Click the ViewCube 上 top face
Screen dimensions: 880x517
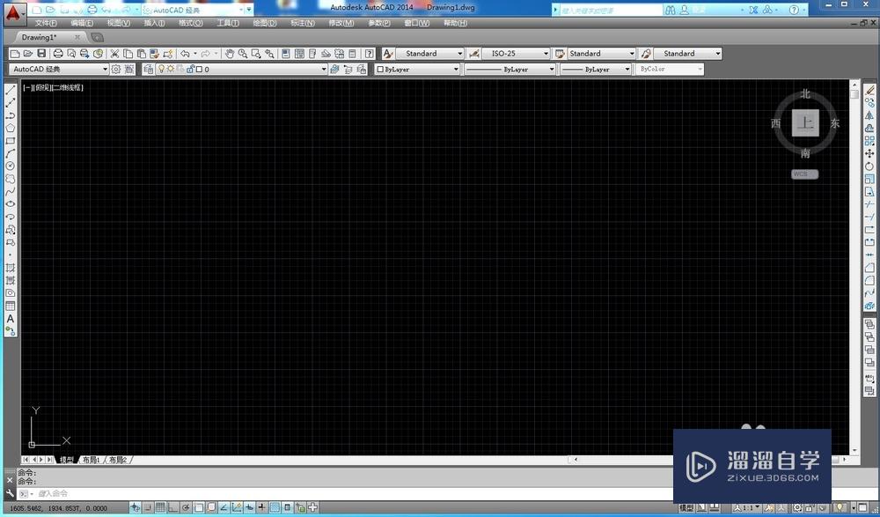[x=805, y=122]
